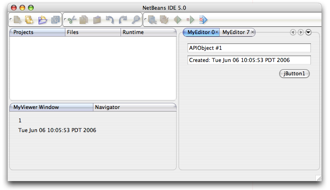Click the green zoom window button

point(31,8)
